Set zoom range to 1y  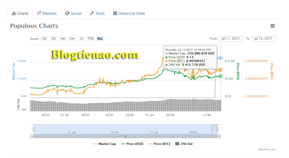(x=81, y=39)
